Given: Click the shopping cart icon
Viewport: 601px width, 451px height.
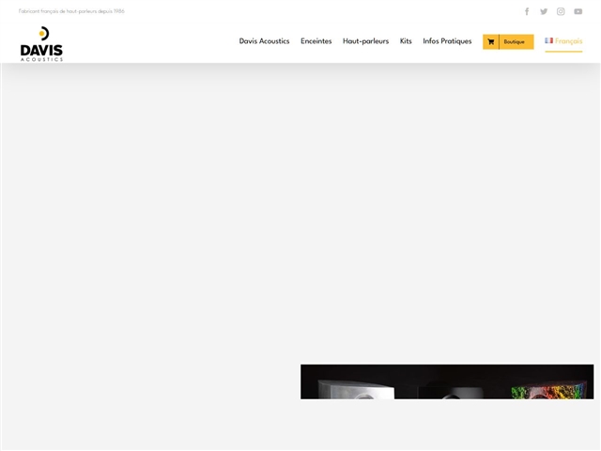Looking at the screenshot, I should tap(490, 41).
